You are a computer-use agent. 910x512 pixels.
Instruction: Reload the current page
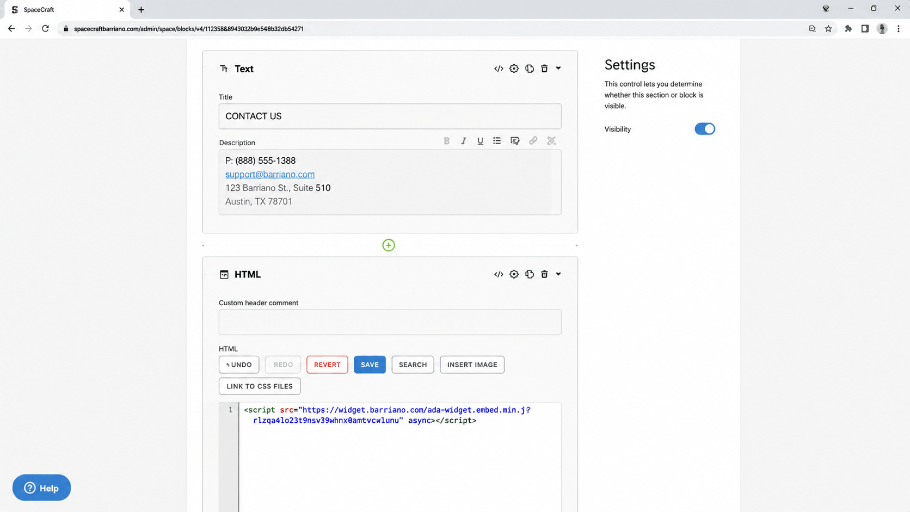[46, 29]
